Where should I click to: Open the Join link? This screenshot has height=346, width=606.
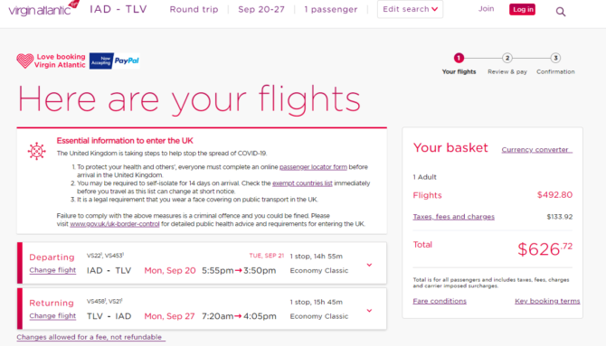pyautogui.click(x=487, y=8)
